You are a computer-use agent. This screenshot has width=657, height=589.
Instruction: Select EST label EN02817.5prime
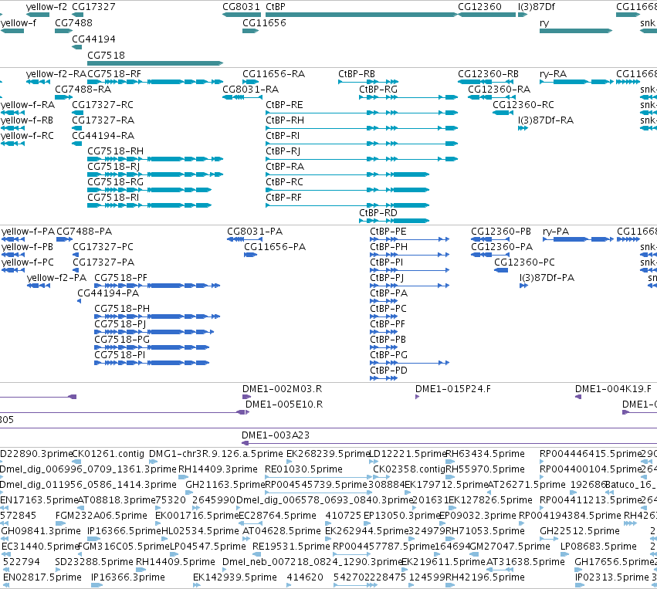(42, 577)
